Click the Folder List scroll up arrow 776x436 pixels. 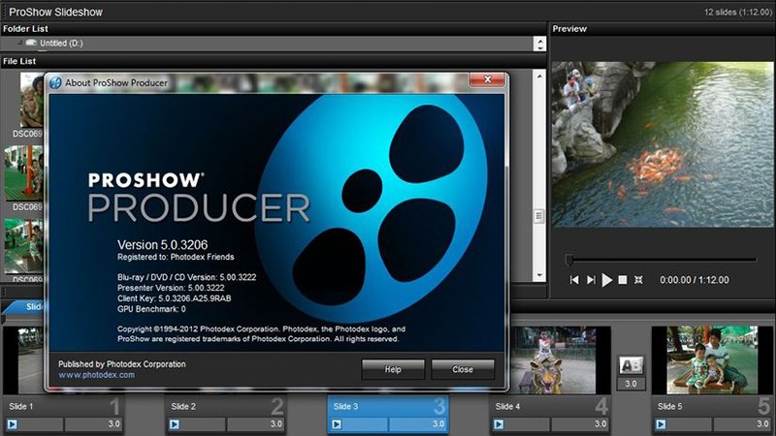[539, 41]
